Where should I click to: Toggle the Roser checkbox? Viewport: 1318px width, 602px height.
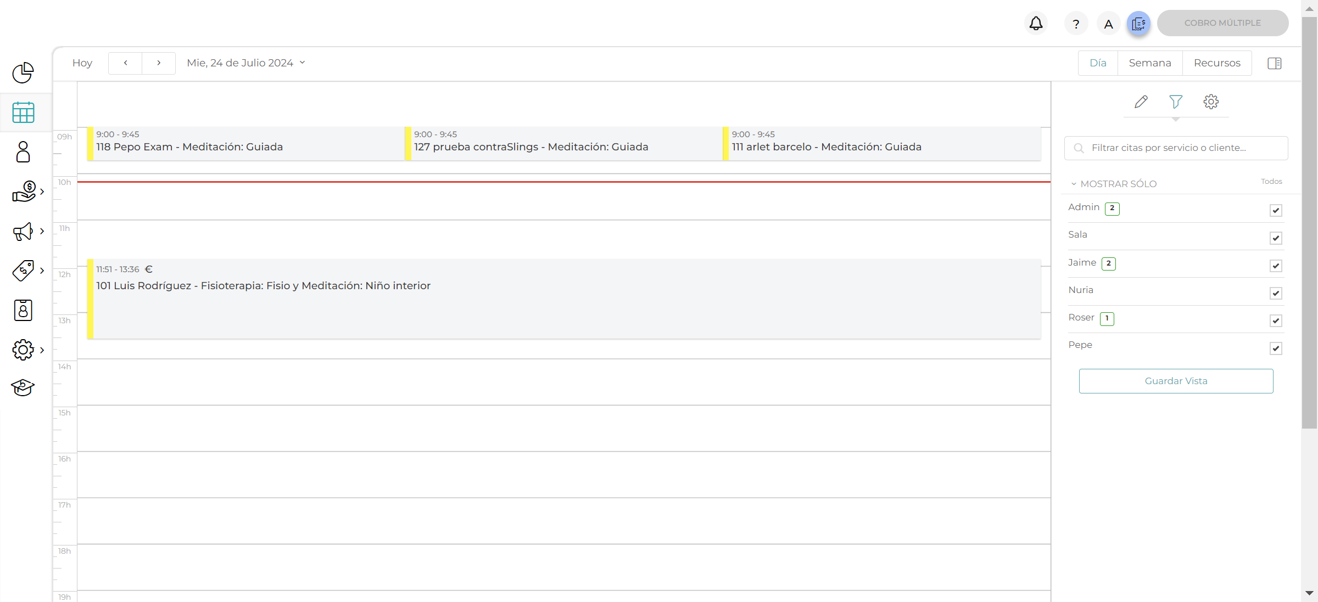pos(1276,321)
